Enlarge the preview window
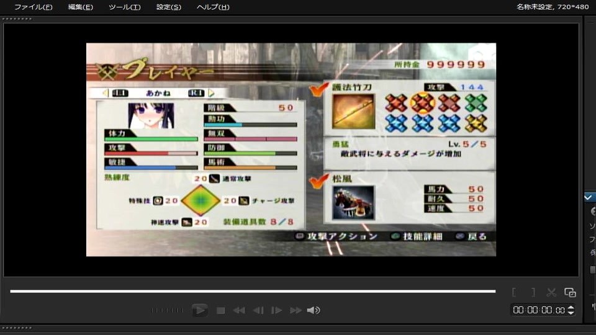 tap(570, 292)
